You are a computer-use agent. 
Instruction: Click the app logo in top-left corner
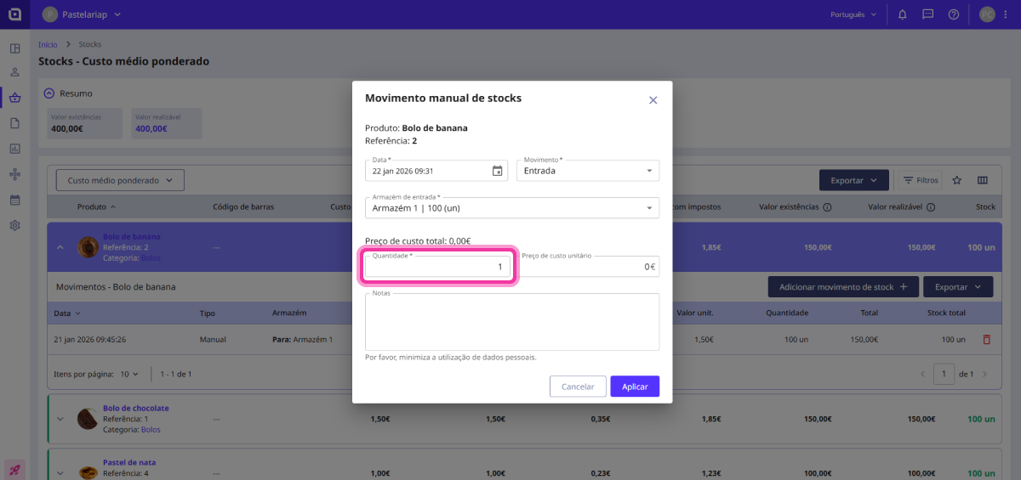14,14
